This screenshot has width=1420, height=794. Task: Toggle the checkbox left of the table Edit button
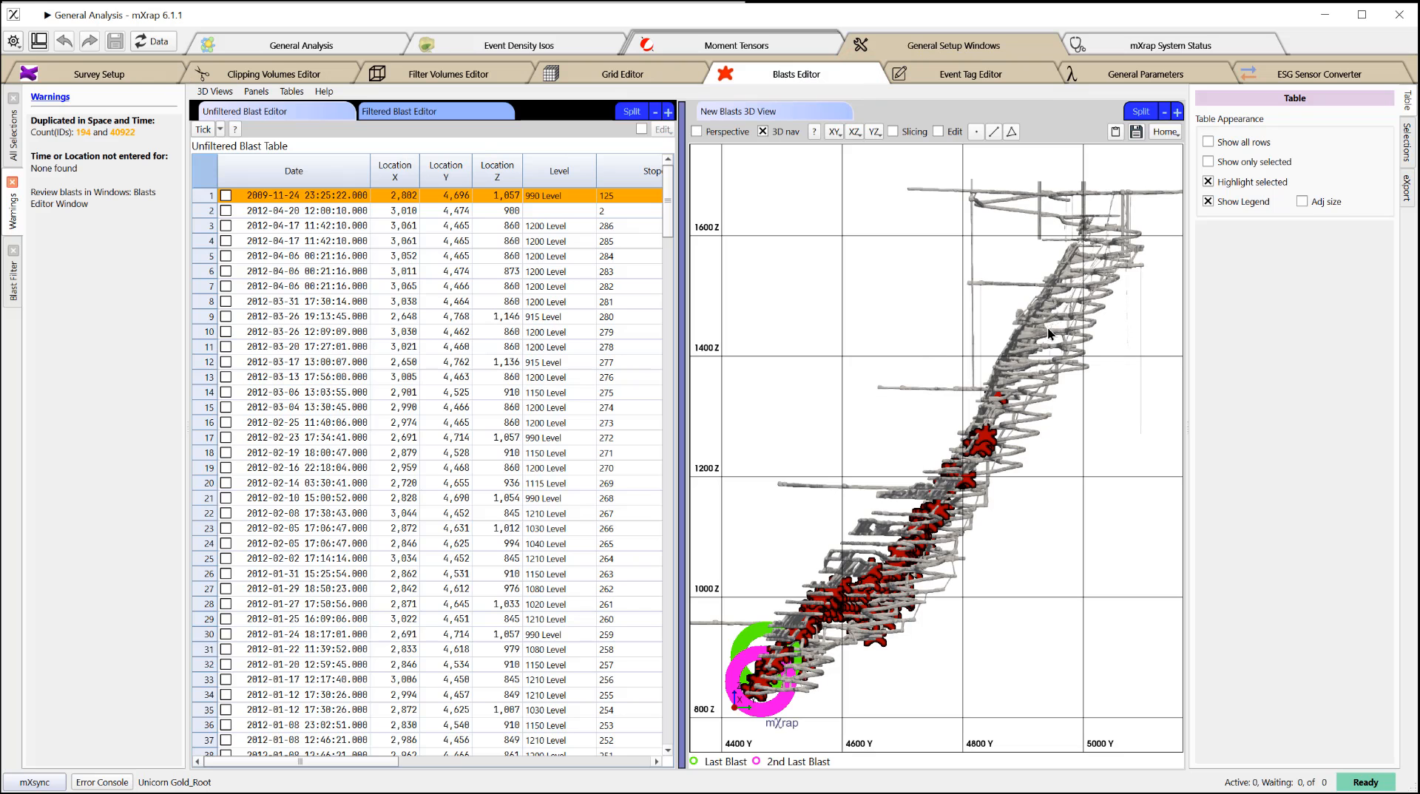point(641,129)
